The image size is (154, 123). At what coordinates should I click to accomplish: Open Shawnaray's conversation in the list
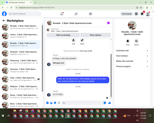click(x=21, y=62)
